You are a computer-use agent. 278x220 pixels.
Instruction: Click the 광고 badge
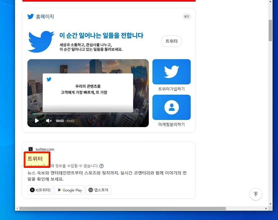pyautogui.click(x=187, y=16)
